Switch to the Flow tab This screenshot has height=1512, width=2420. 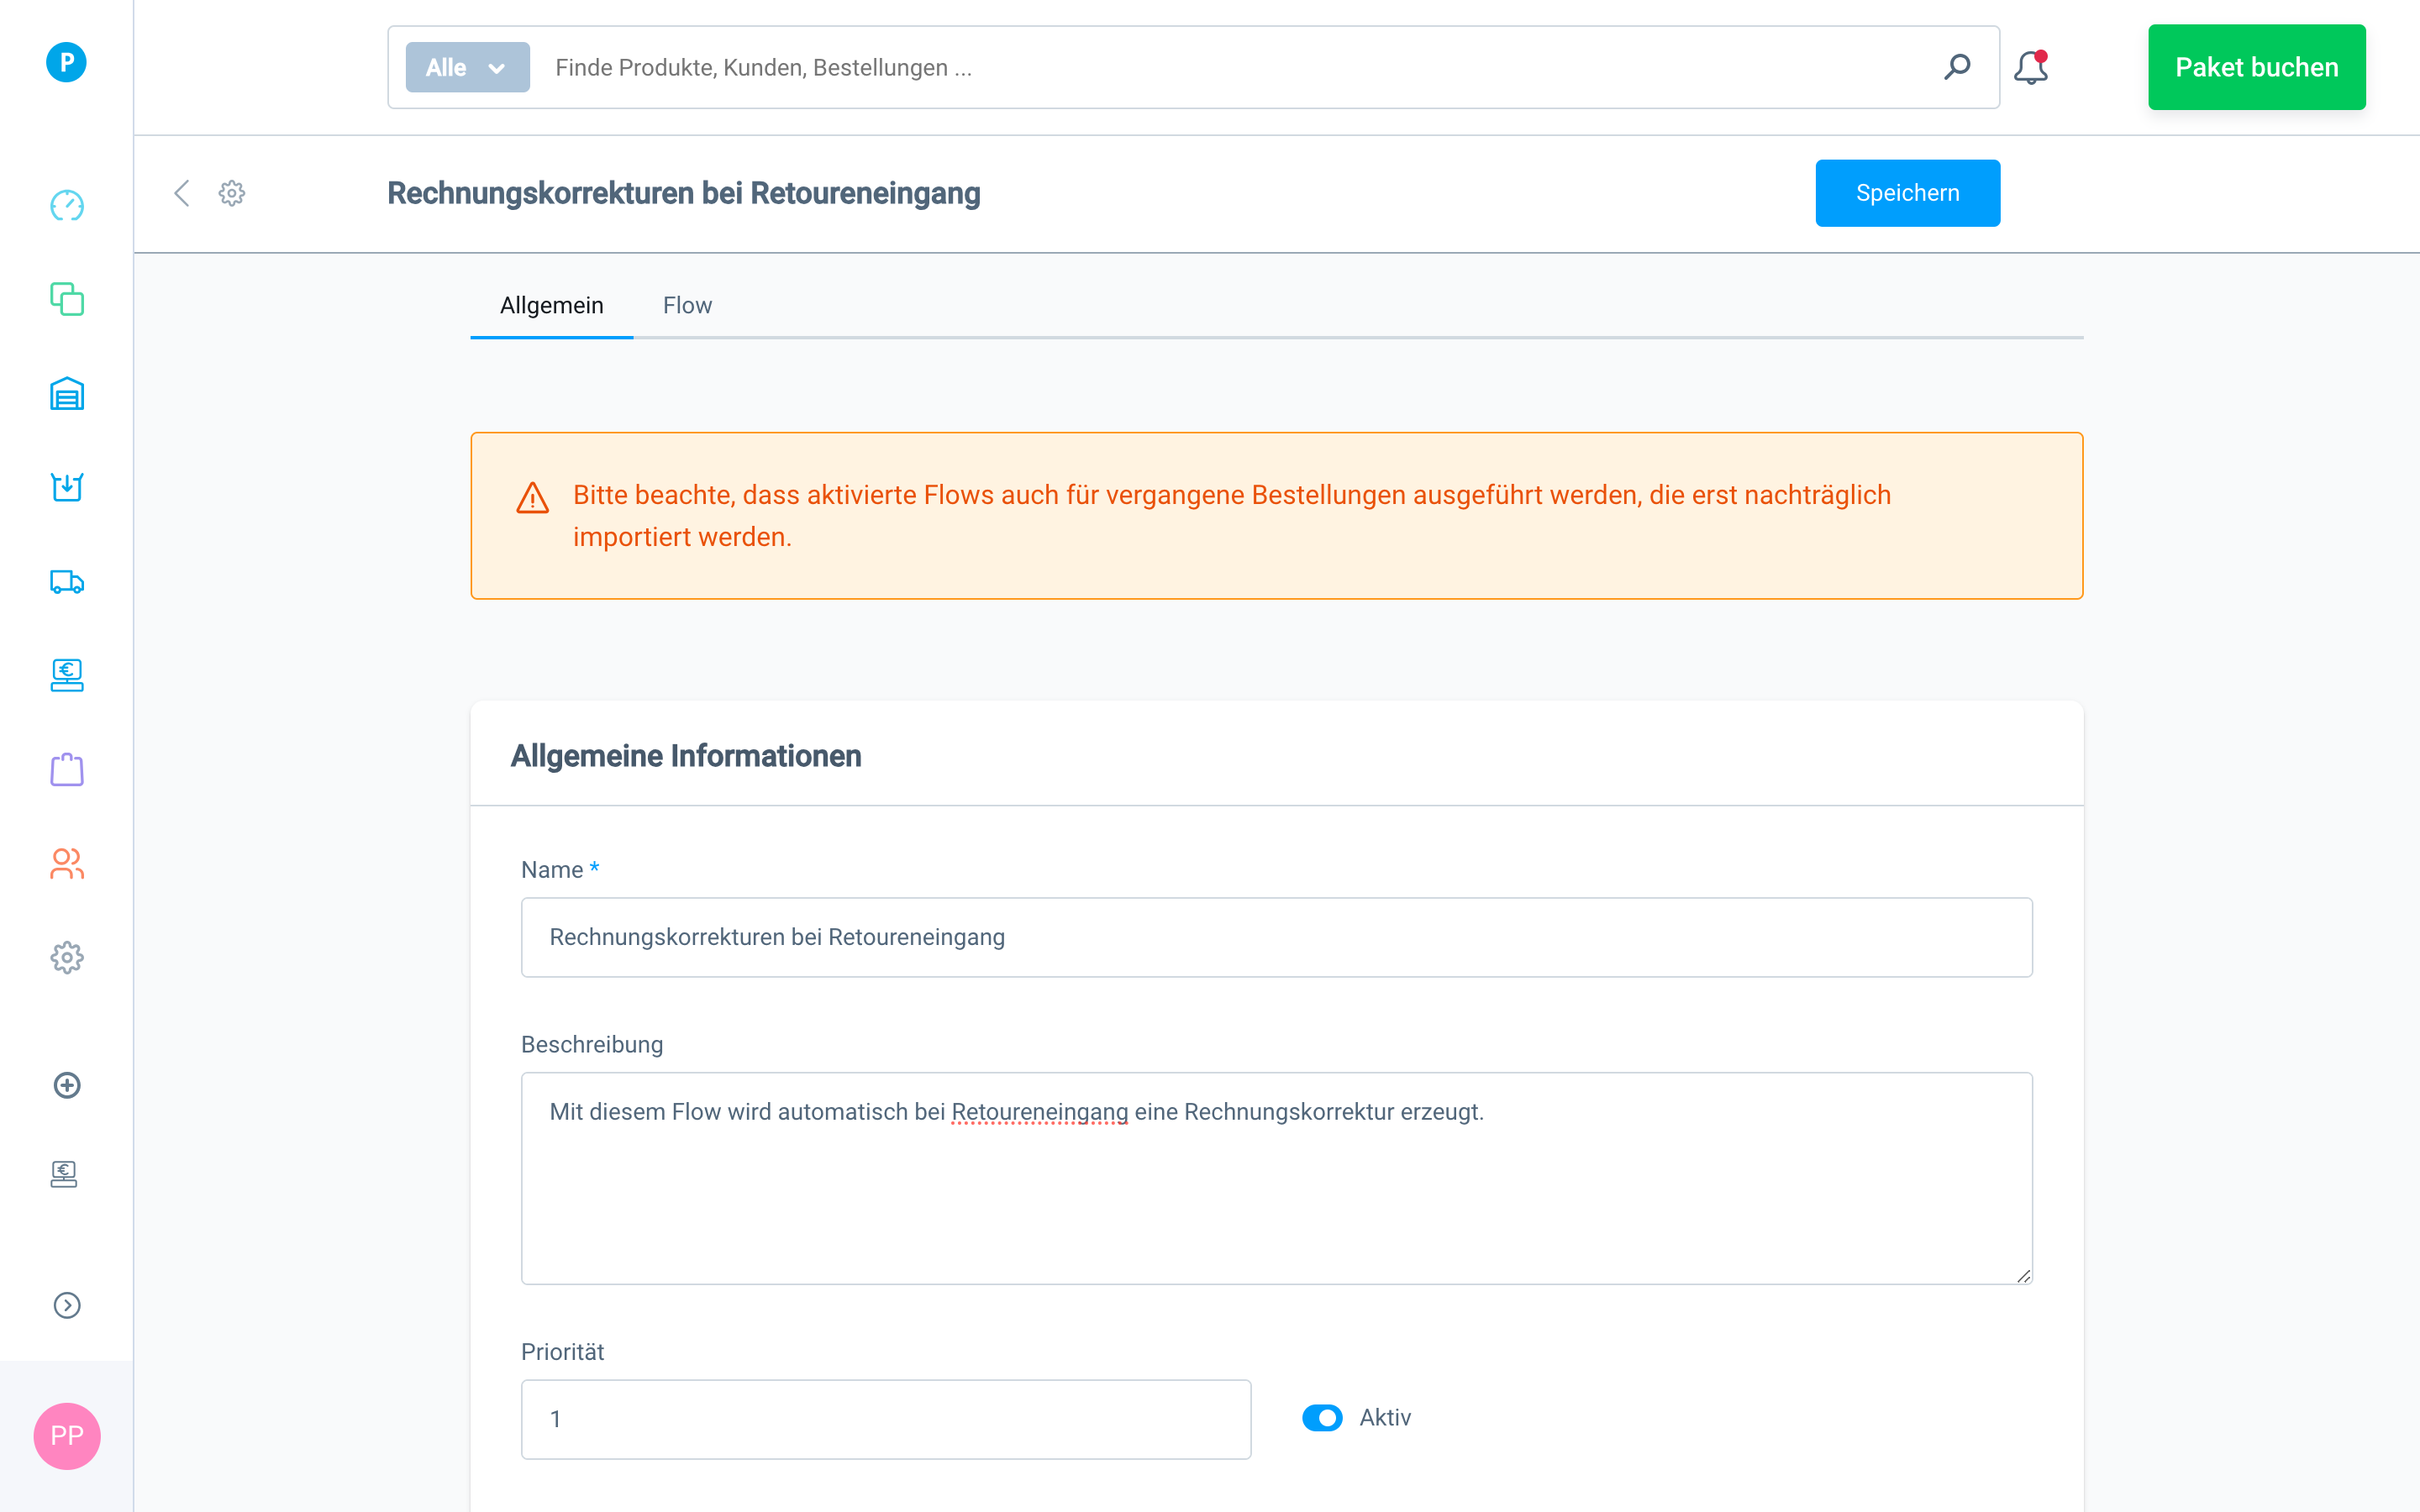coord(687,305)
